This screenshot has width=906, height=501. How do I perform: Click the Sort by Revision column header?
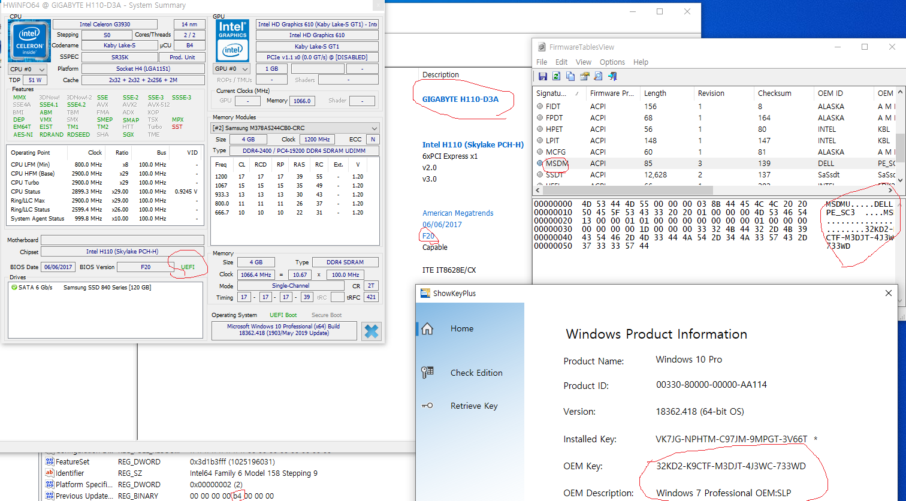click(x=711, y=93)
